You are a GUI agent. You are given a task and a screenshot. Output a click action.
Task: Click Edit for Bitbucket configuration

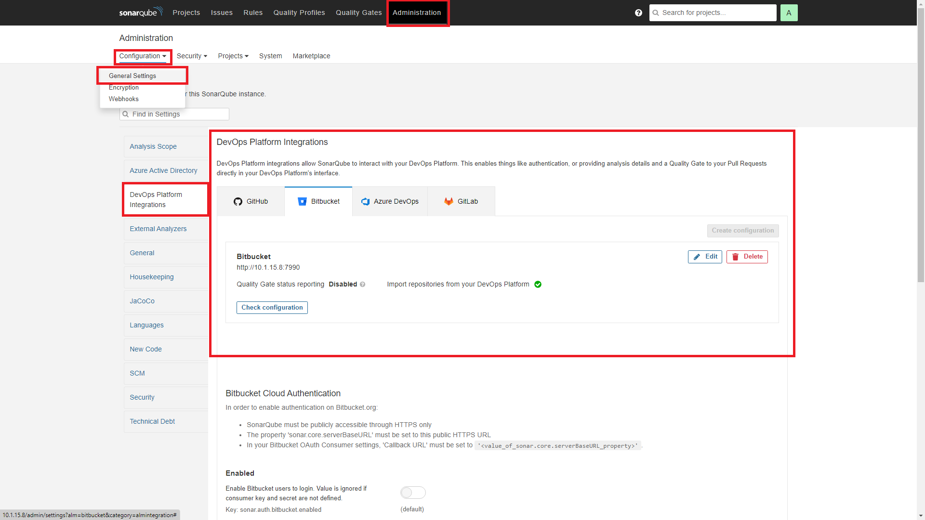click(x=705, y=257)
